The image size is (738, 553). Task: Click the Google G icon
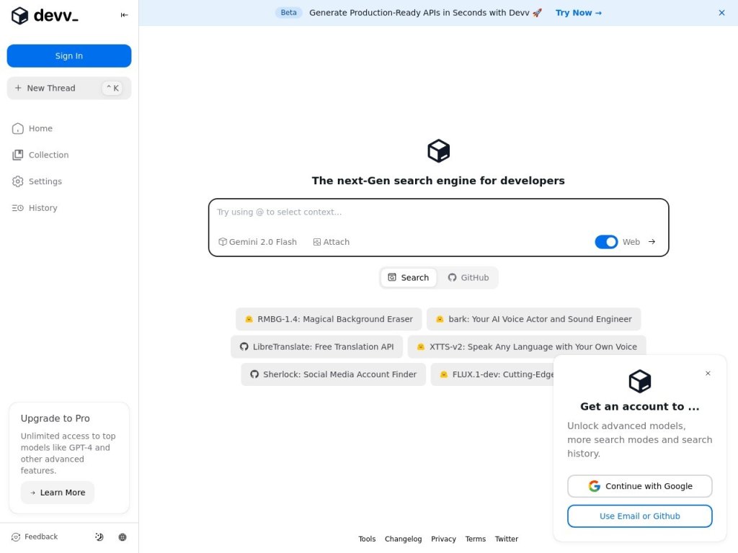(x=594, y=486)
